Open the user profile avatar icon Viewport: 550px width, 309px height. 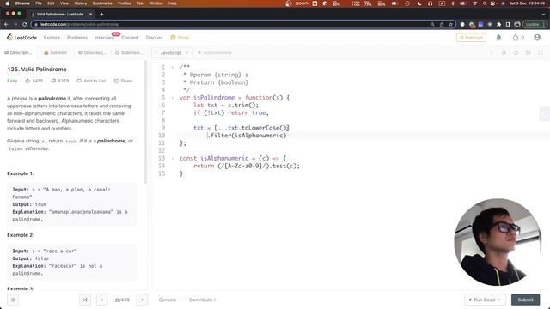point(537,38)
